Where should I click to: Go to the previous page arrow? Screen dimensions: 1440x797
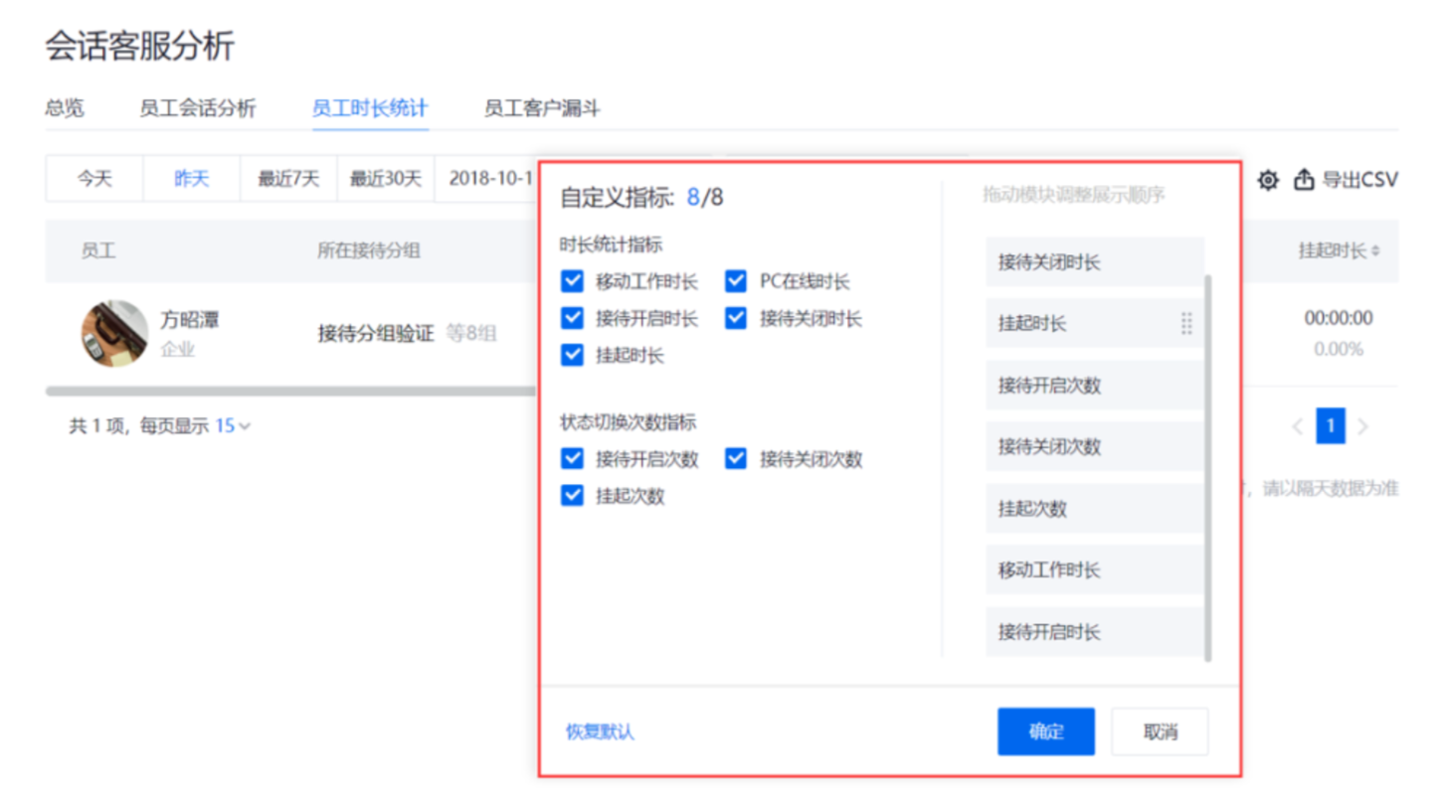(1297, 427)
